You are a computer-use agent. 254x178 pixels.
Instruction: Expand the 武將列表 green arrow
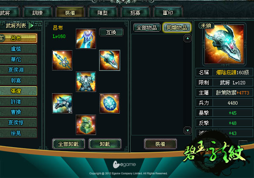31,25
